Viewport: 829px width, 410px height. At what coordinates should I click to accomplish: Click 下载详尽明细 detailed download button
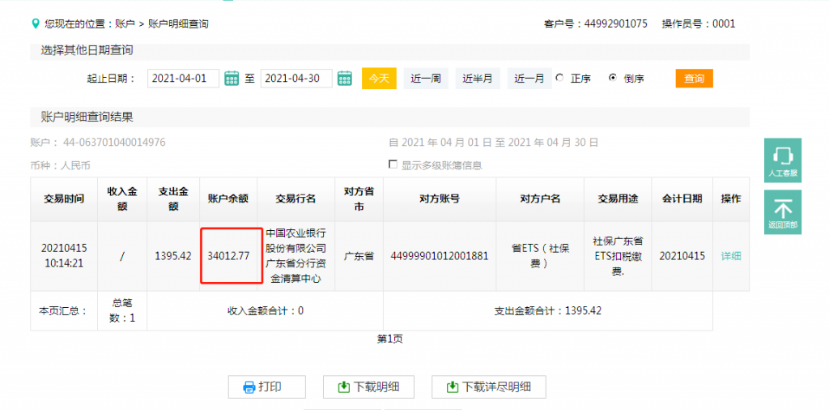[489, 387]
